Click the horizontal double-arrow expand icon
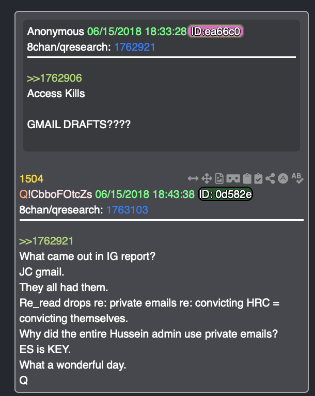 [x=193, y=178]
